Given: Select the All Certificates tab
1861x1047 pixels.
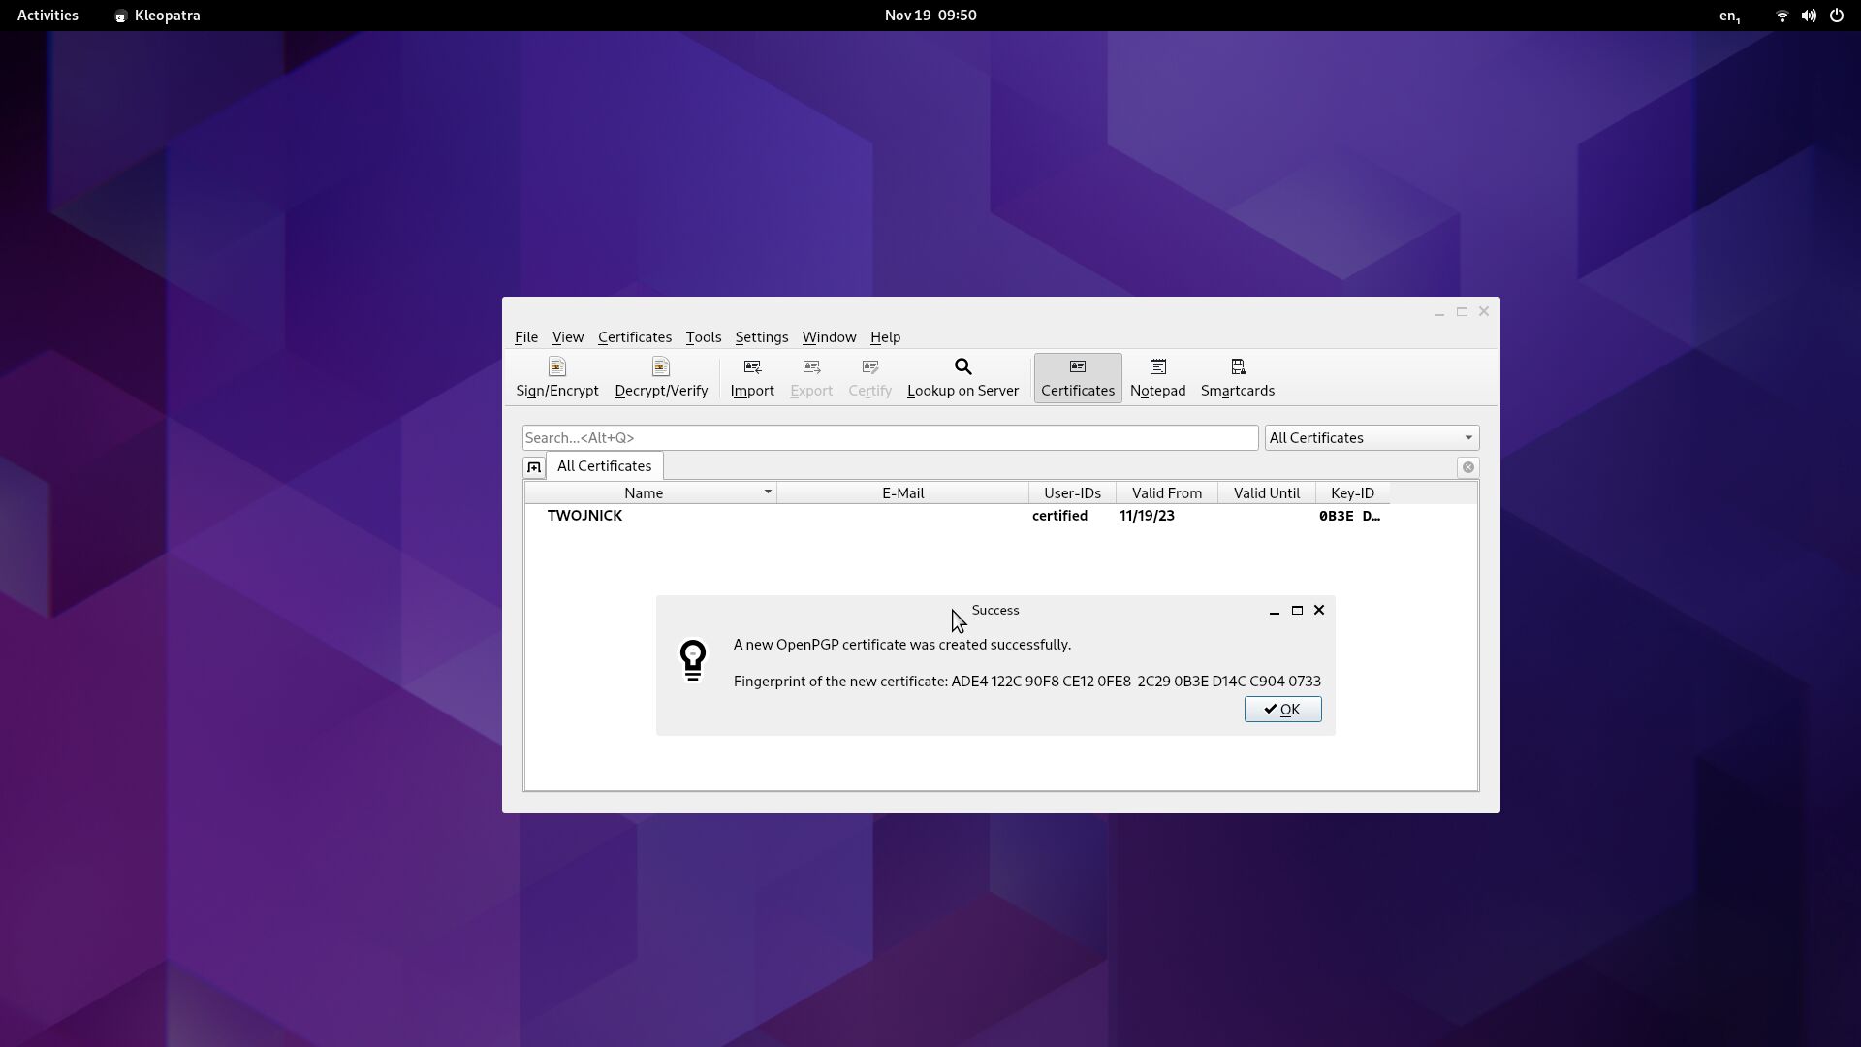Looking at the screenshot, I should tap(604, 466).
